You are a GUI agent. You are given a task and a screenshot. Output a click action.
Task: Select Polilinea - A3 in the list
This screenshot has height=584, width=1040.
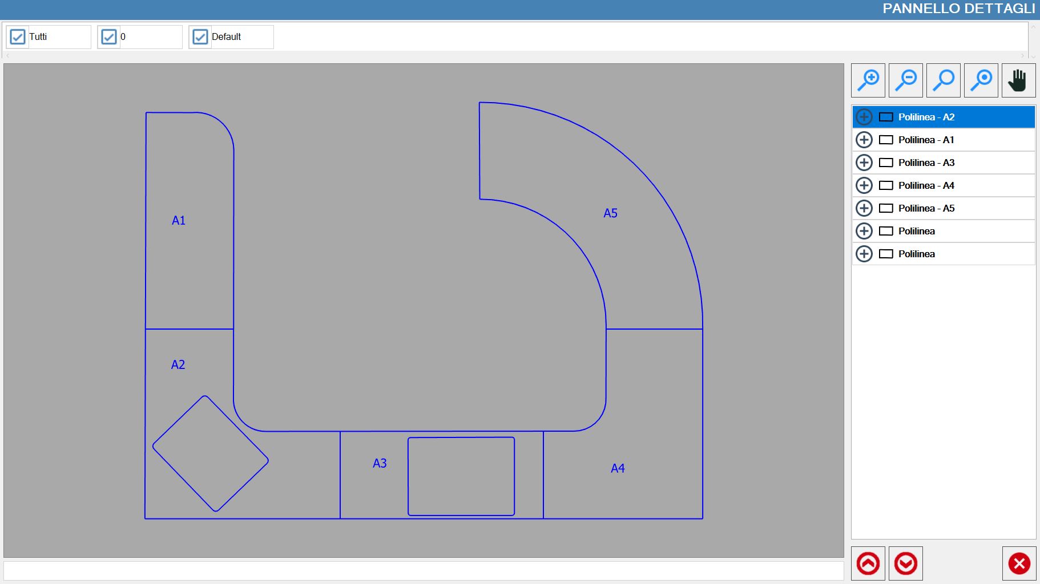pyautogui.click(x=944, y=163)
